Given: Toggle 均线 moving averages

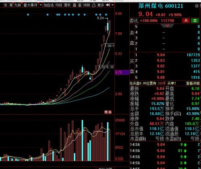Looking at the screenshot, I should 59,5.
